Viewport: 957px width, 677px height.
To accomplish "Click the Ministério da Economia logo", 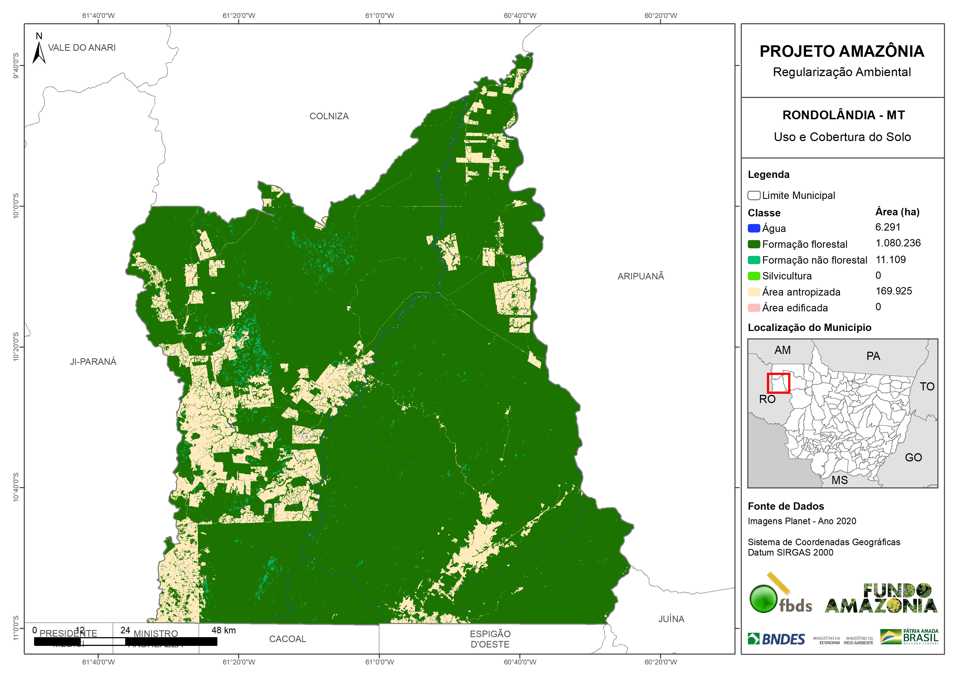I will (x=827, y=640).
